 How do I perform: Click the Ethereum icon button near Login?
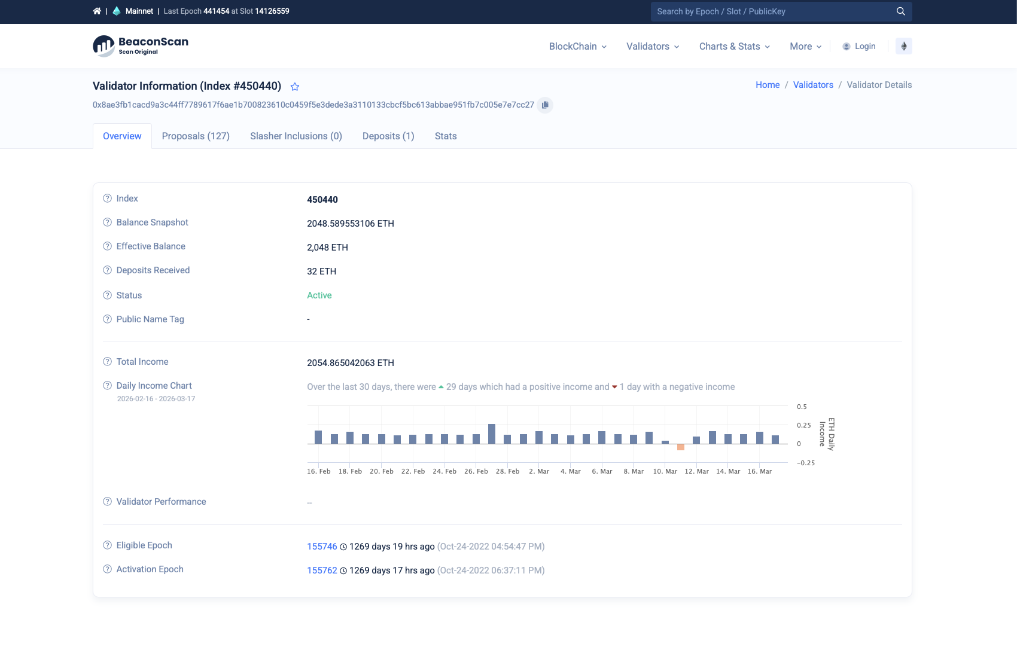[x=904, y=46]
